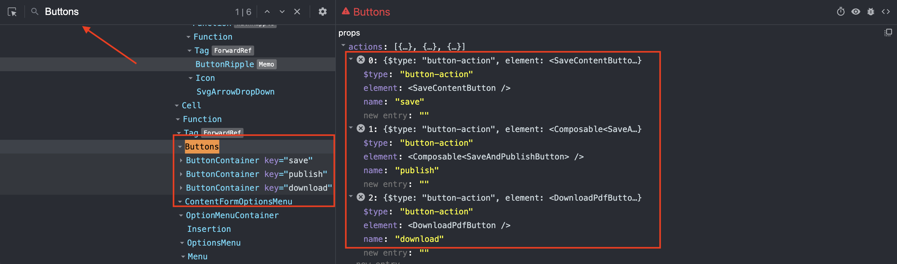Open the DevTools settings gear
897x264 pixels.
click(322, 12)
